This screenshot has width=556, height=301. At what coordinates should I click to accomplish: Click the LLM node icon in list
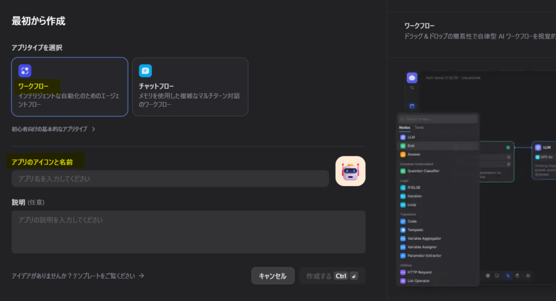tap(402, 137)
